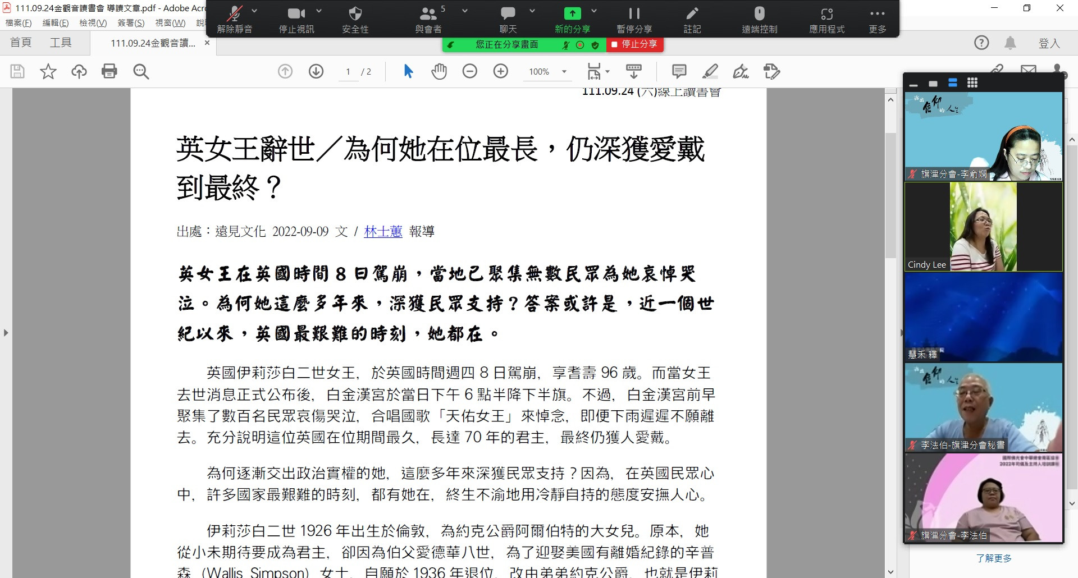Open author link 林士蕙

pos(383,231)
